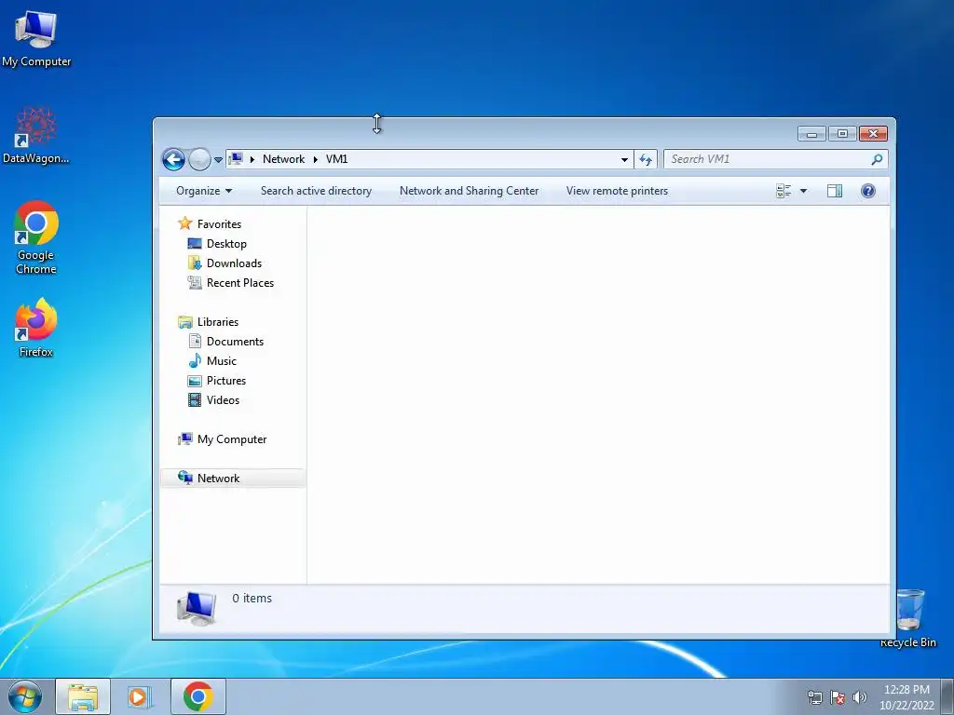
Task: Expand the arrow between Network and VM1
Action: pos(315,159)
